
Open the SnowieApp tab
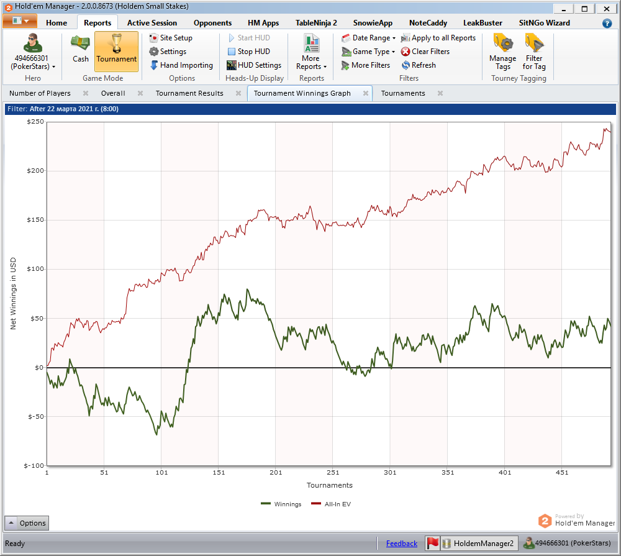tap(373, 23)
